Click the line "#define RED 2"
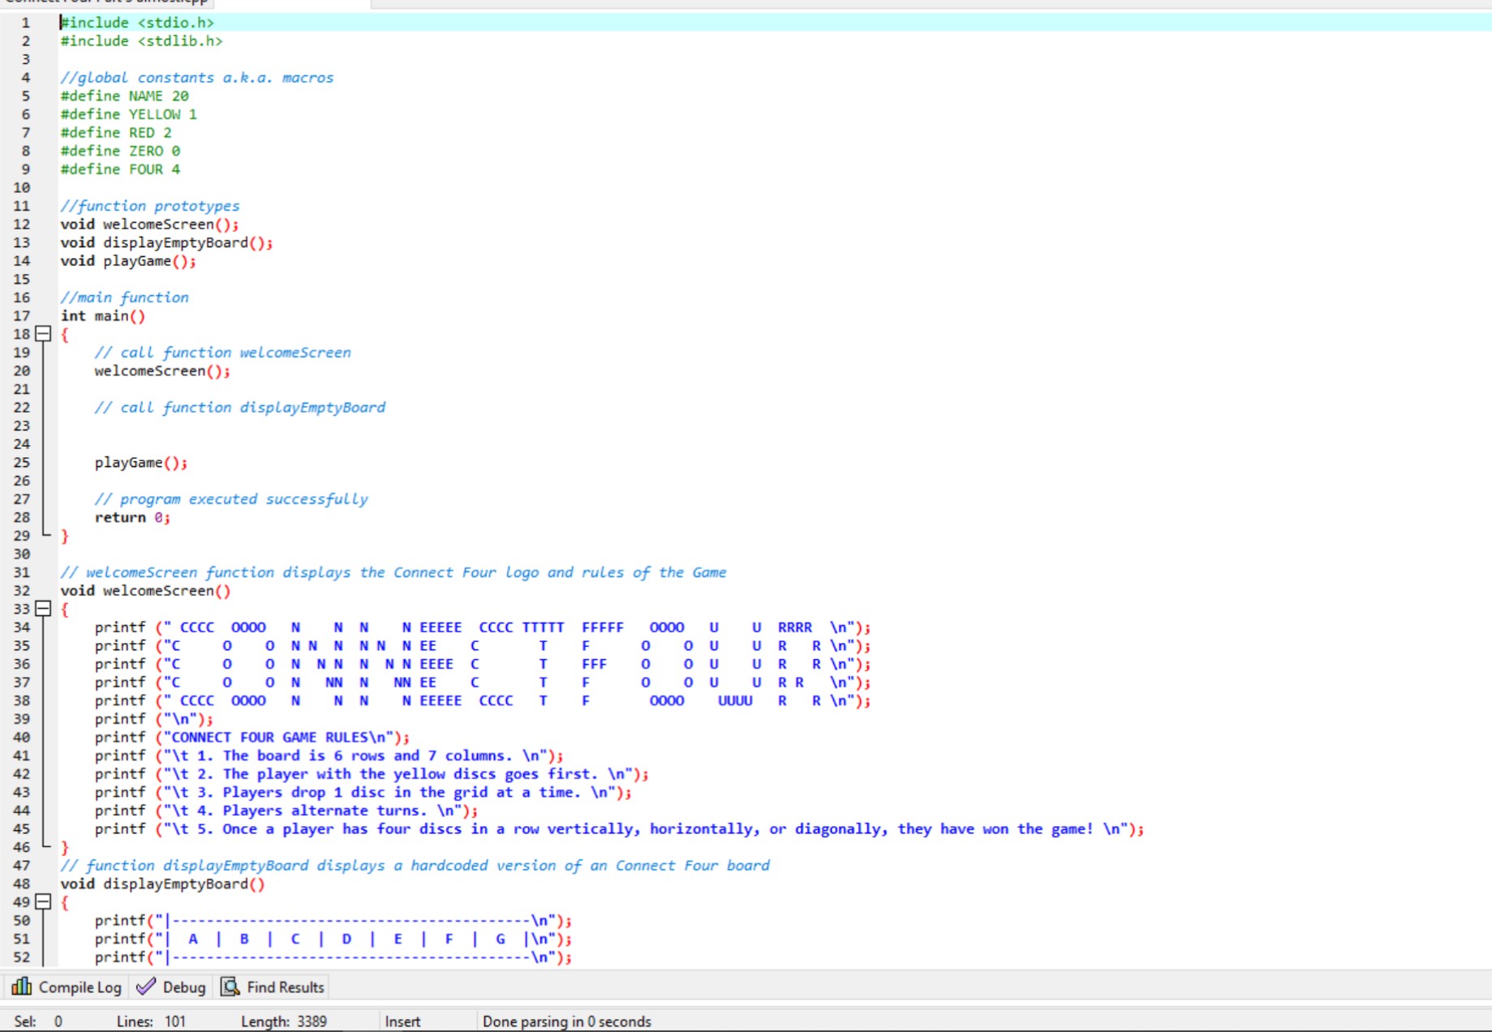 coord(116,133)
